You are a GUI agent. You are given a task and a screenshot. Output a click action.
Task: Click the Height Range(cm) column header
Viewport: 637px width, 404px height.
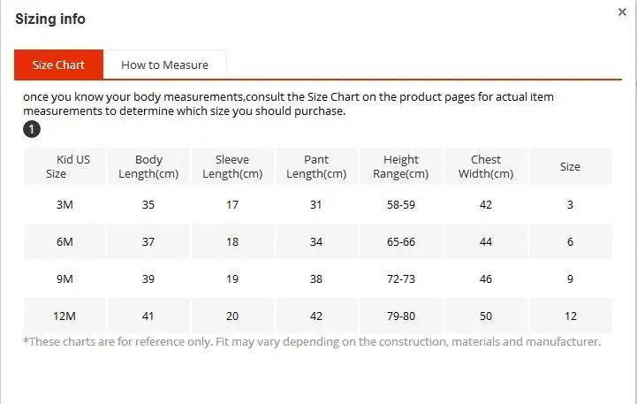point(400,166)
